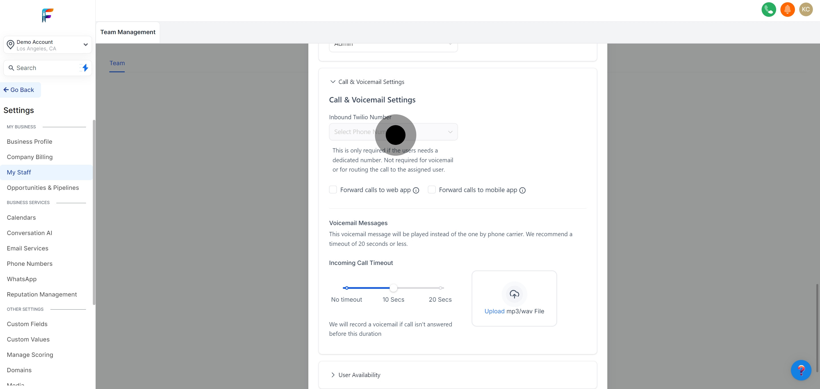Open Phone Numbers in settings sidebar

tap(30, 264)
